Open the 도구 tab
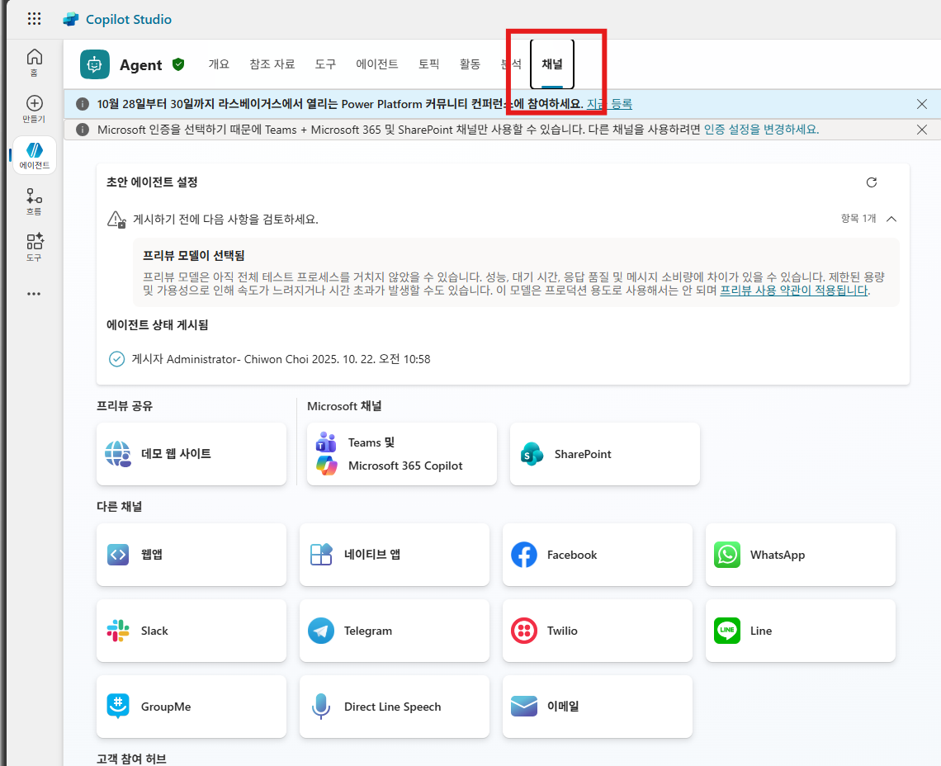Image resolution: width=941 pixels, height=766 pixels. tap(325, 64)
